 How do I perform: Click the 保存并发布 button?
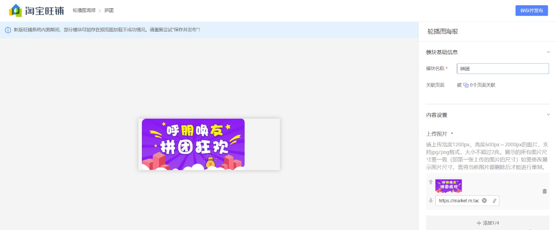[x=532, y=11]
